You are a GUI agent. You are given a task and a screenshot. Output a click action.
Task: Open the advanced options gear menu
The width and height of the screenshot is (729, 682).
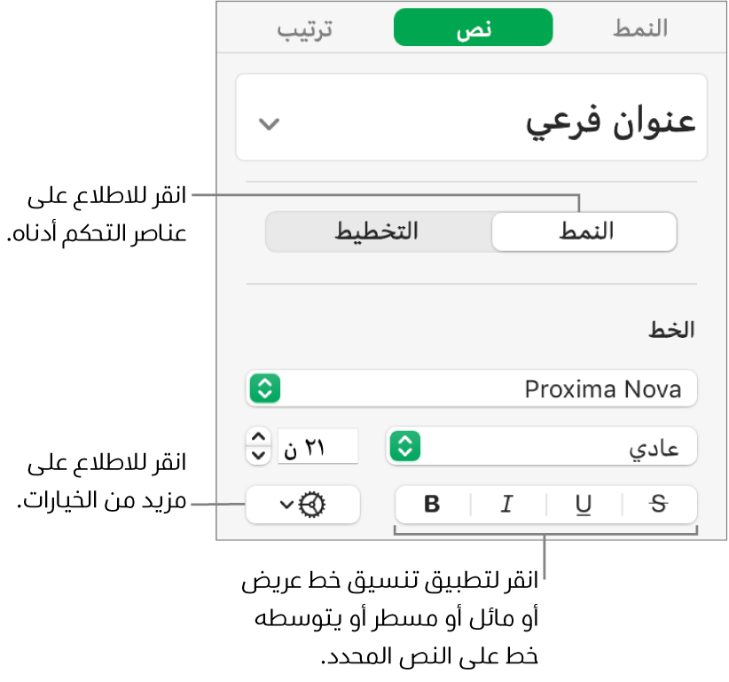[302, 505]
